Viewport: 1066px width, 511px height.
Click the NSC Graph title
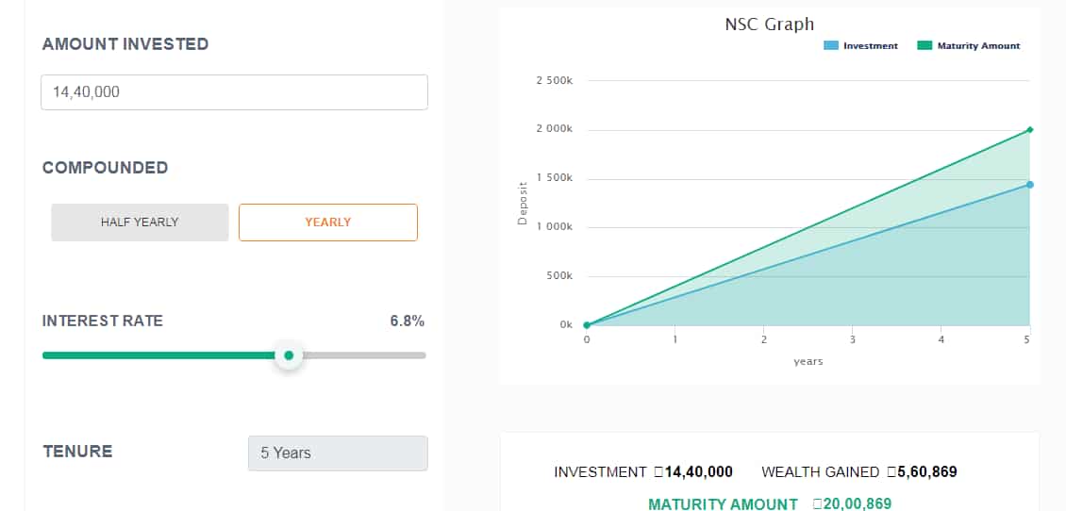(x=770, y=25)
